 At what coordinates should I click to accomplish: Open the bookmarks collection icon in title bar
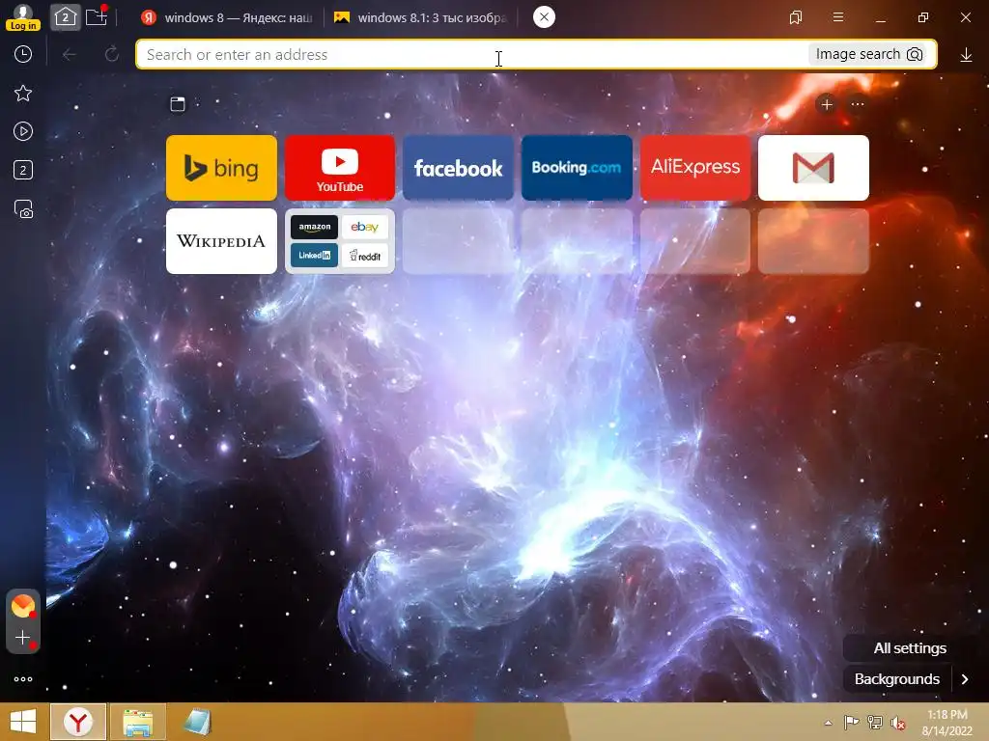tap(796, 17)
